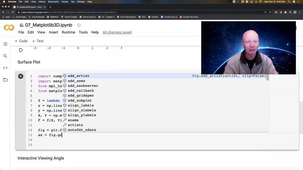
Task: Select add_callback autocomplete suggestion
Action: tap(165, 91)
